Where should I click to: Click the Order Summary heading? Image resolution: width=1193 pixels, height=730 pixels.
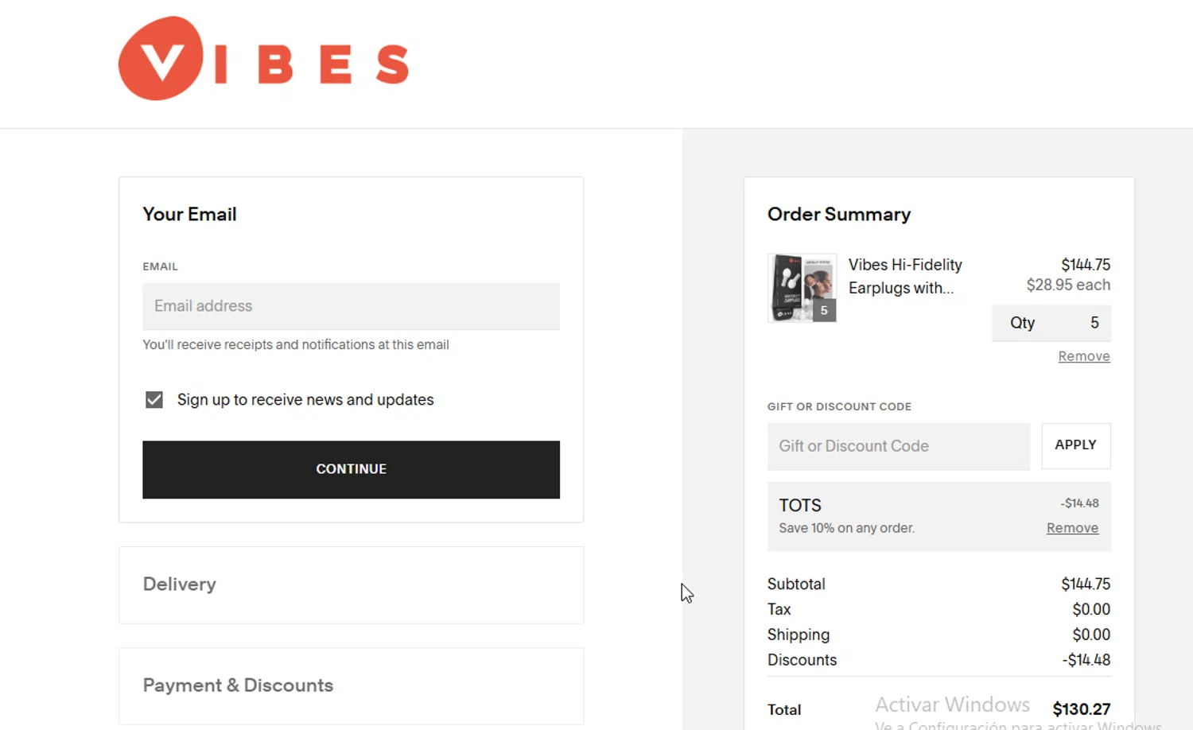(x=839, y=214)
